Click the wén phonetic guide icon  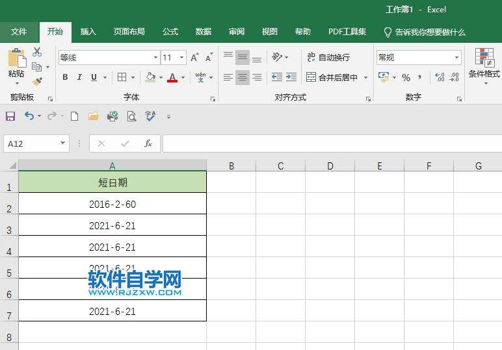click(x=200, y=77)
